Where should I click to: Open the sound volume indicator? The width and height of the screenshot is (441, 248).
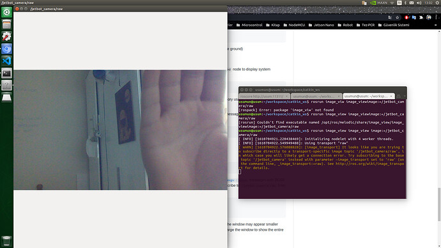coord(419,3)
